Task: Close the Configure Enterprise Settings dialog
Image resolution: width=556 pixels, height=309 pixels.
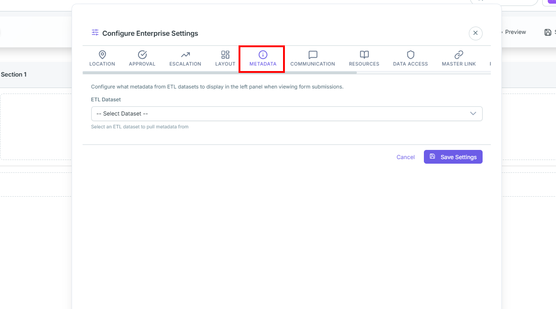Action: pyautogui.click(x=476, y=33)
